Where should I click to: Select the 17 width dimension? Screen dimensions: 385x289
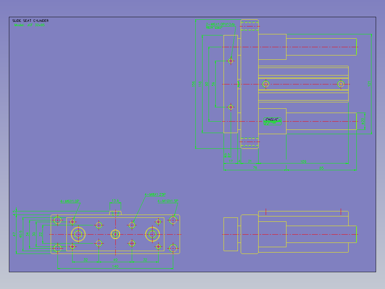[231, 161]
